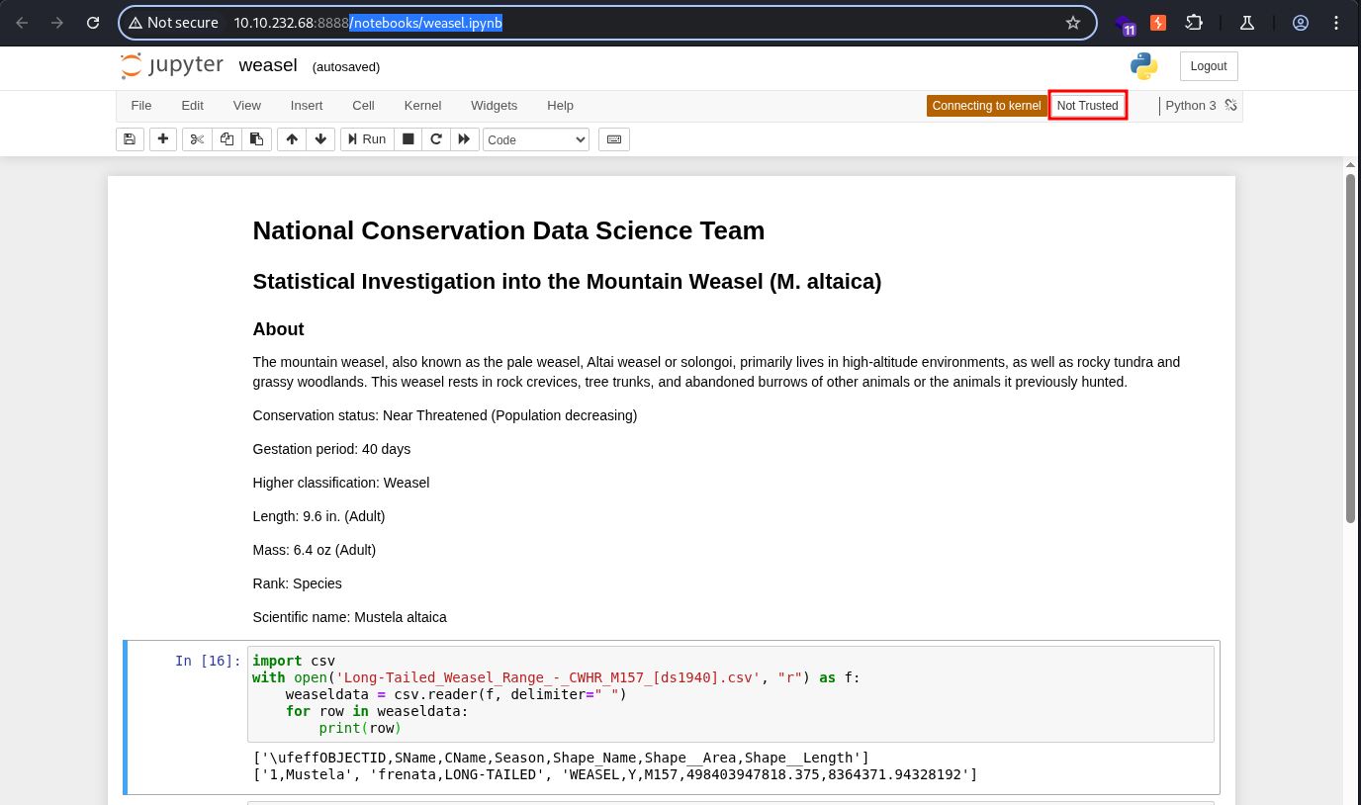Viewport: 1361px width, 805px height.
Task: Click the Statistical Investigation into the Mountain Weasel heading
Action: tap(567, 282)
